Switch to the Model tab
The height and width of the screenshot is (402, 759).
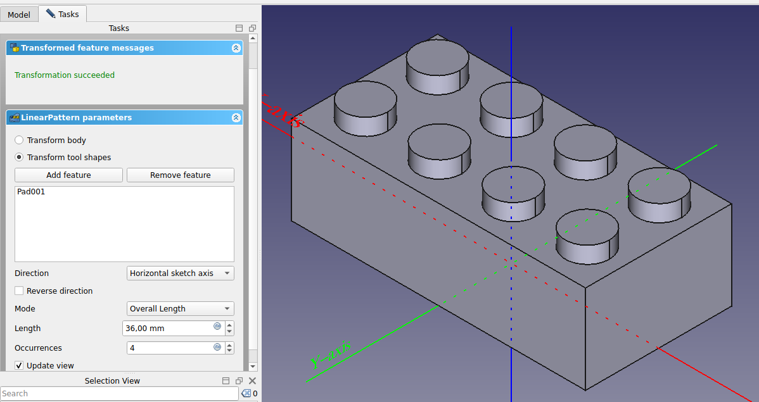pos(19,15)
